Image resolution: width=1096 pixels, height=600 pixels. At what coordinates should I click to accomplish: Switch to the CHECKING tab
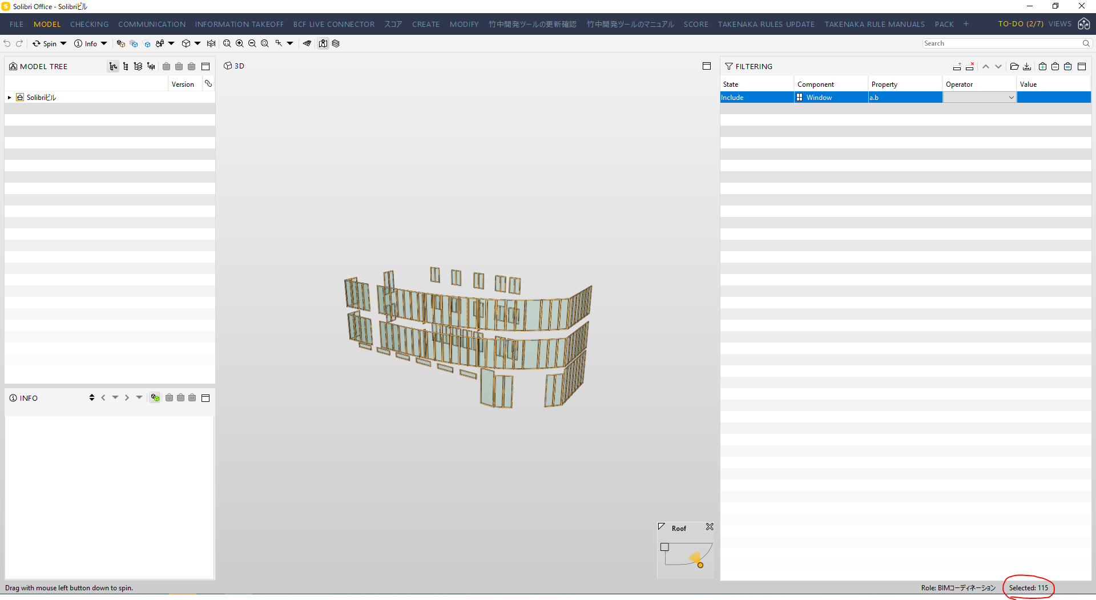pos(89,24)
